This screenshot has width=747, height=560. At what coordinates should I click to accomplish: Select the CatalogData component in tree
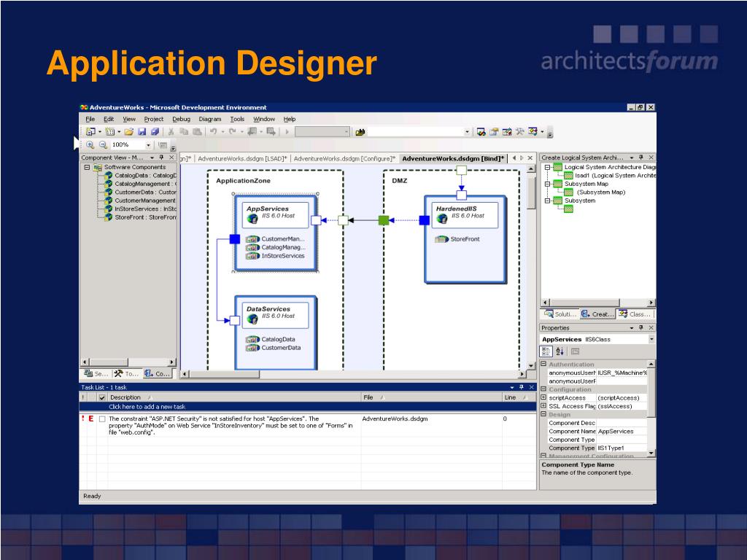(145, 175)
